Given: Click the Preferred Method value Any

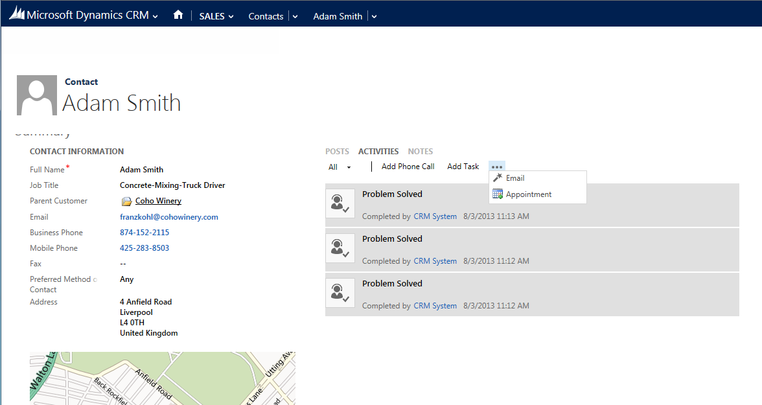Looking at the screenshot, I should (x=127, y=279).
